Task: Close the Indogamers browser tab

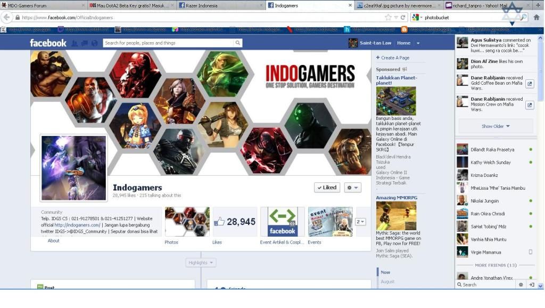Action: pos(350,5)
